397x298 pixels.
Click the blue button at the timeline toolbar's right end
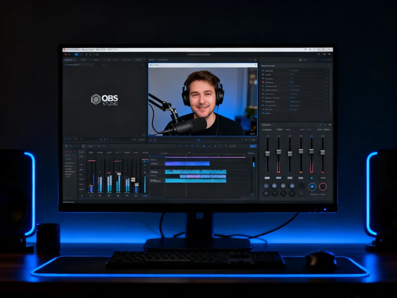tap(253, 146)
